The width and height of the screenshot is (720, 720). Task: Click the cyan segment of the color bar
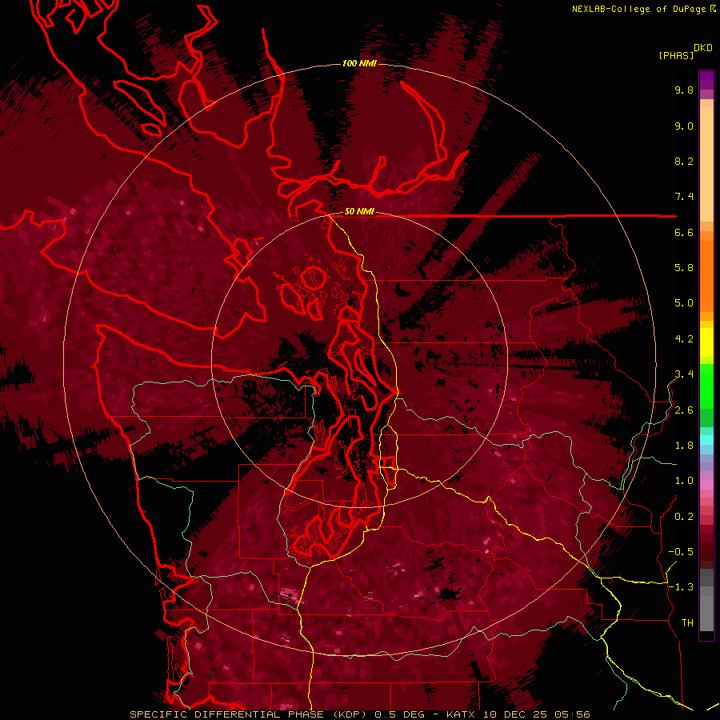[706, 440]
